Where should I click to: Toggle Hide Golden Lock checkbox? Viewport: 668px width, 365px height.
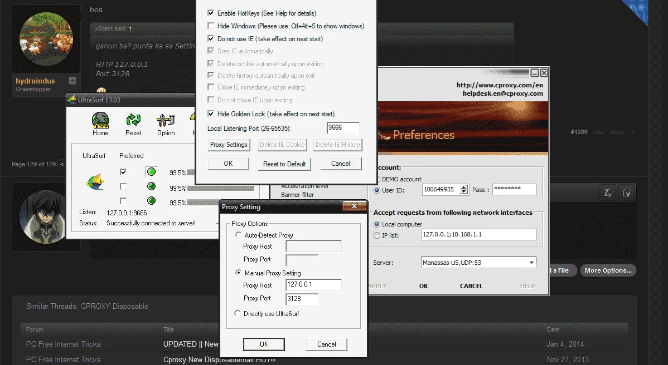(210, 114)
